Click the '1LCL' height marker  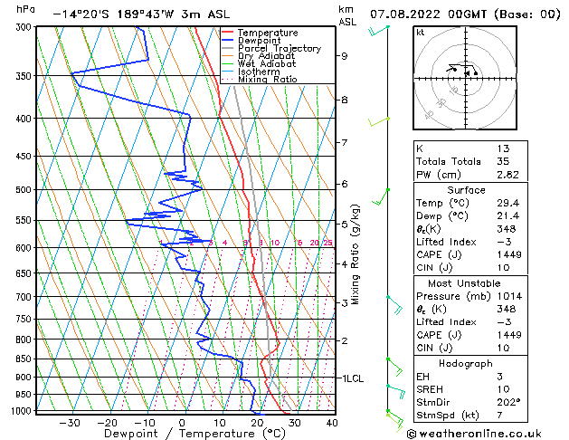click(353, 378)
